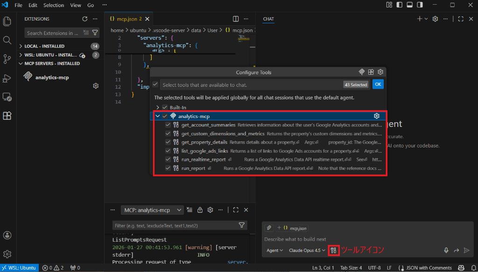Toggle output scroll lock
Screen dimensions: 478x272
pos(200,210)
